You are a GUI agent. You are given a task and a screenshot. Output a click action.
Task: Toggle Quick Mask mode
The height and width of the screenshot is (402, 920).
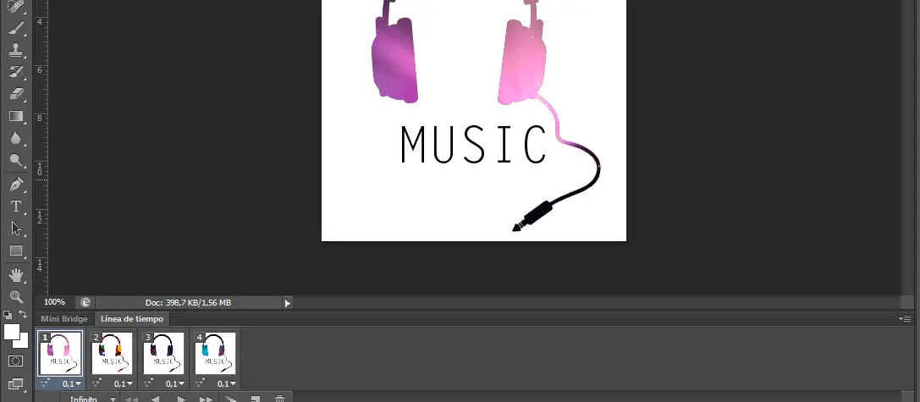[x=16, y=361]
